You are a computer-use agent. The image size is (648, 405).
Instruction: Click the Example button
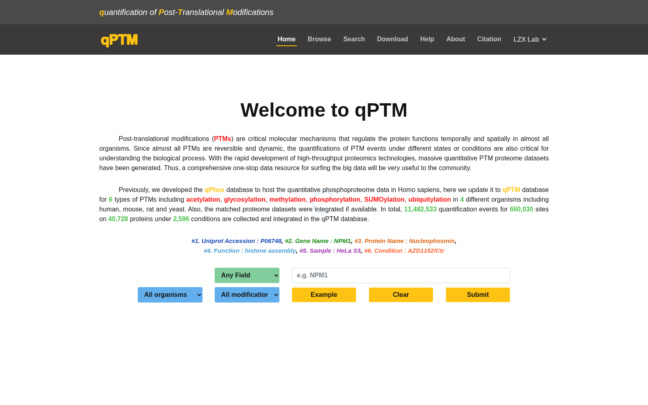click(x=324, y=295)
